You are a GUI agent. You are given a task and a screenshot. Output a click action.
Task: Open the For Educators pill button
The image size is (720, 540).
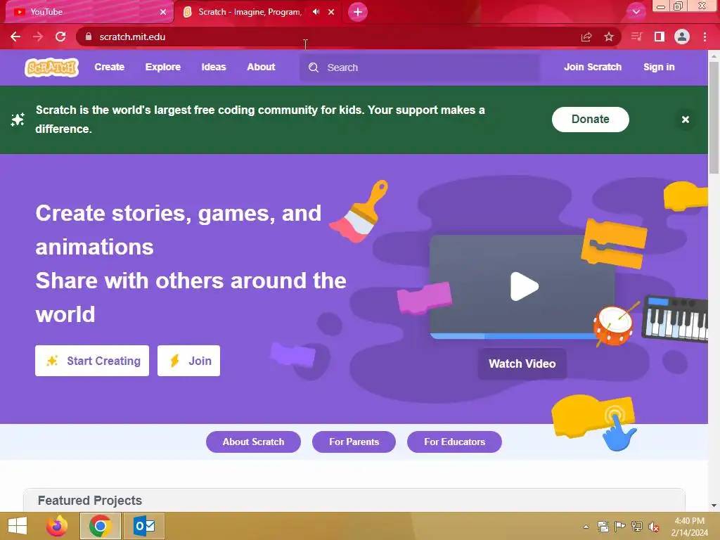click(455, 442)
